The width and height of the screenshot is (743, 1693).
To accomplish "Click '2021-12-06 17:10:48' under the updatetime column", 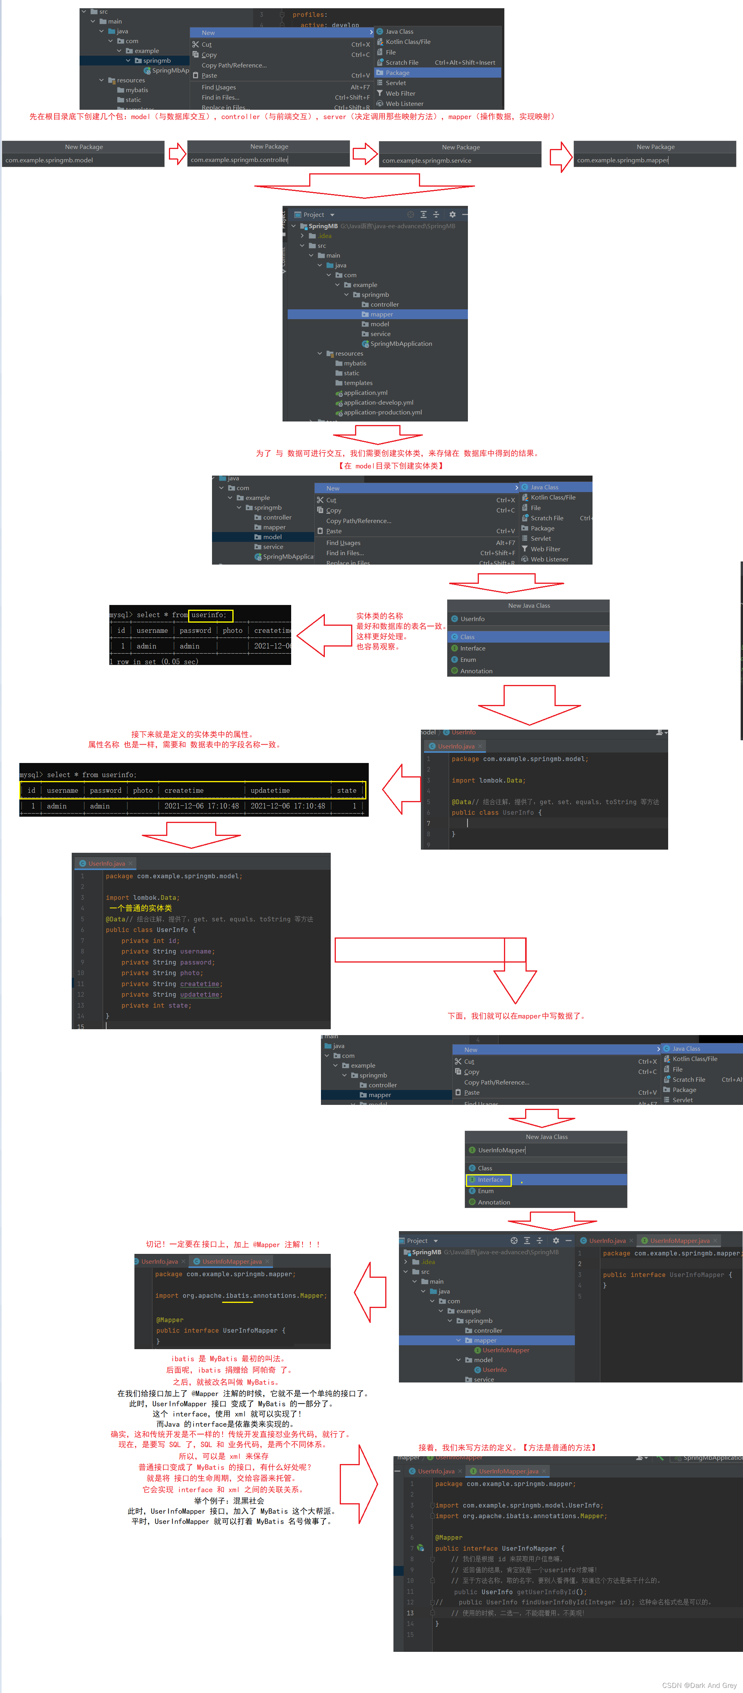I will click(x=288, y=807).
